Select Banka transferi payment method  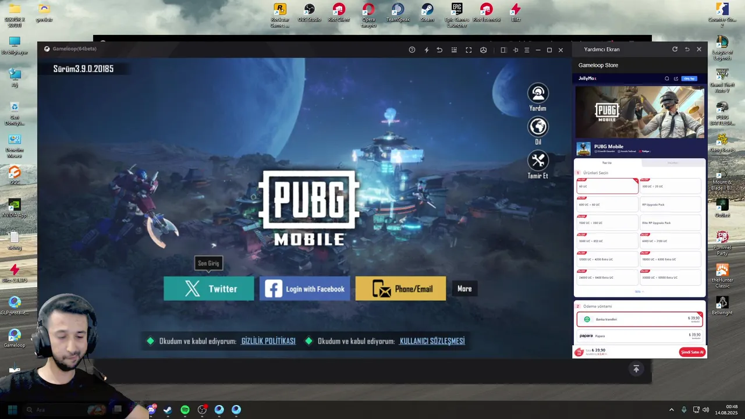(640, 319)
